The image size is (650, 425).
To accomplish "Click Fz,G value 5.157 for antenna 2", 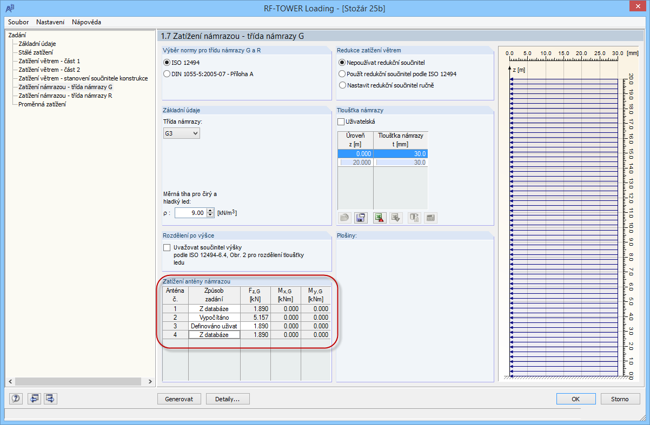I will pyautogui.click(x=255, y=318).
